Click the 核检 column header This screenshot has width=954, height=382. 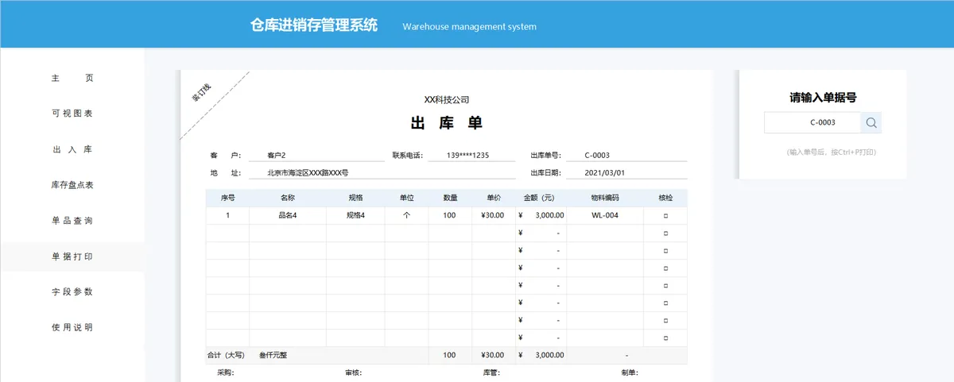665,198
